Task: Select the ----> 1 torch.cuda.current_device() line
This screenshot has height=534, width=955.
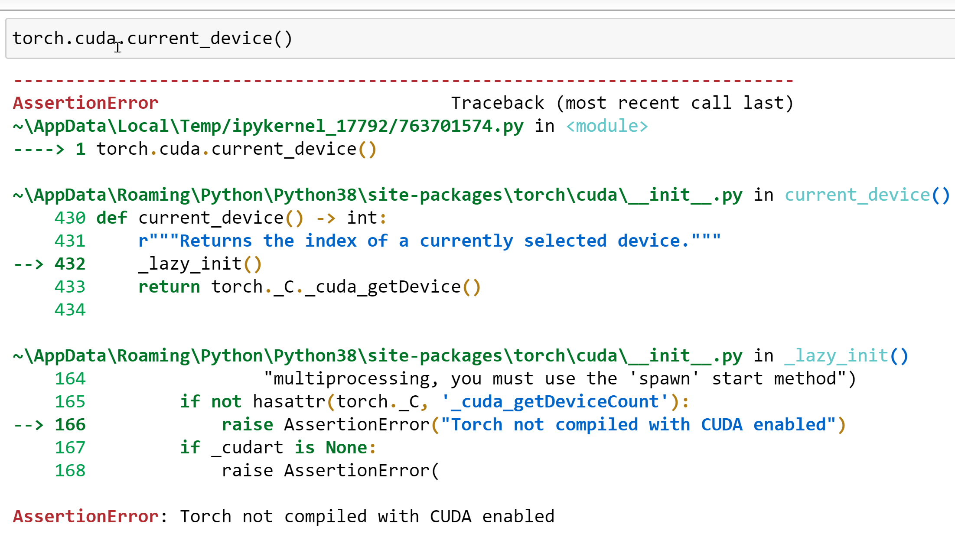Action: click(195, 149)
